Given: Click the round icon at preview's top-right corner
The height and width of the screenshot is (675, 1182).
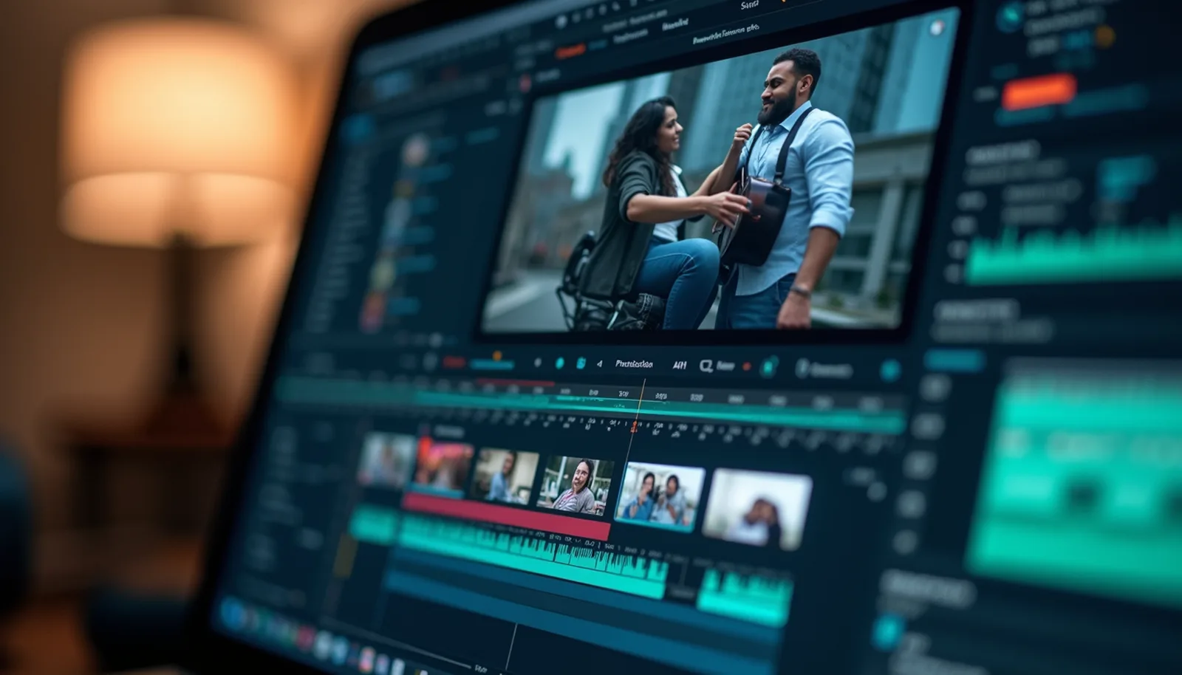Looking at the screenshot, I should click(x=936, y=27).
